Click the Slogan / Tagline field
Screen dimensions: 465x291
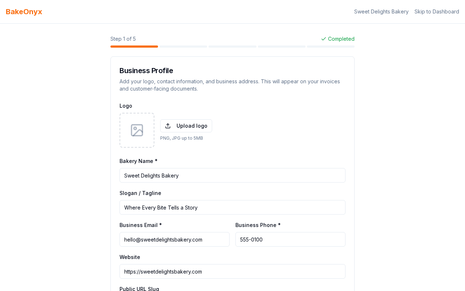click(x=232, y=207)
